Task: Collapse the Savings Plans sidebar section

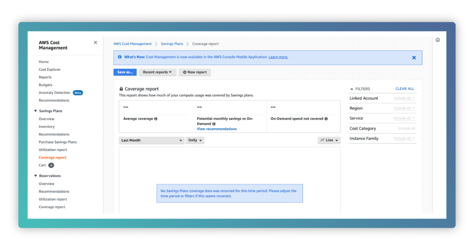Action: pos(36,111)
